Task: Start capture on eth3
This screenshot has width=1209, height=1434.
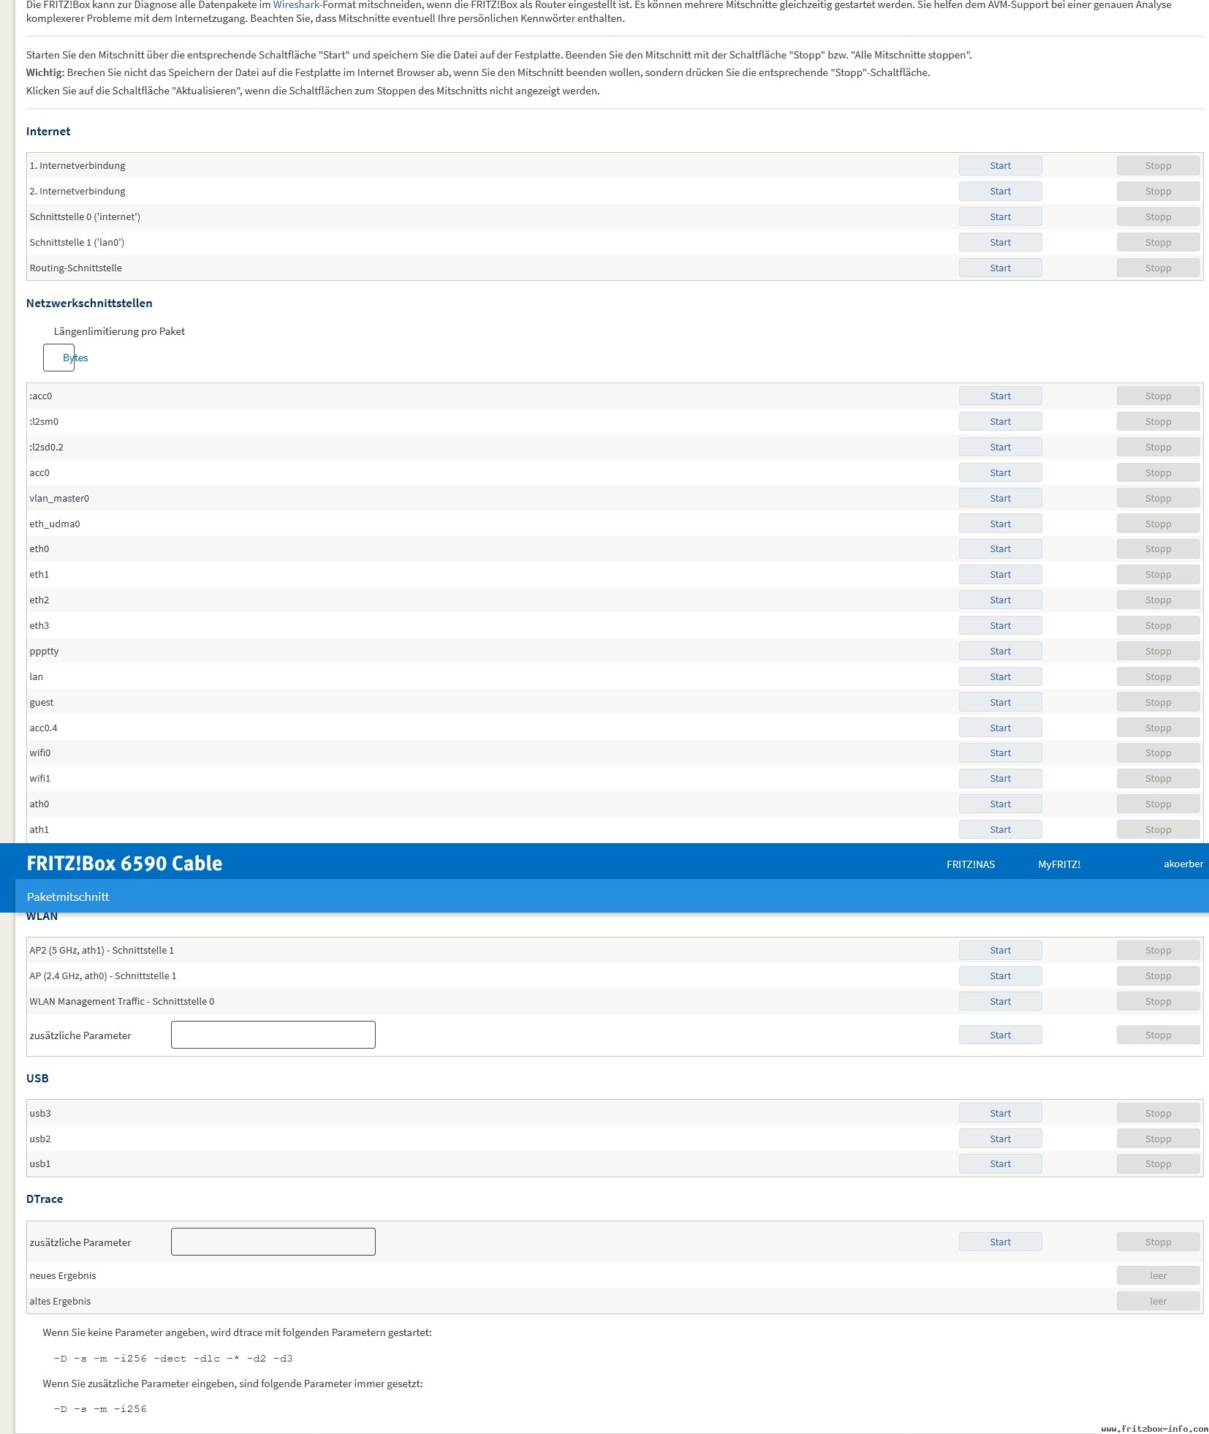Action: (x=1000, y=626)
